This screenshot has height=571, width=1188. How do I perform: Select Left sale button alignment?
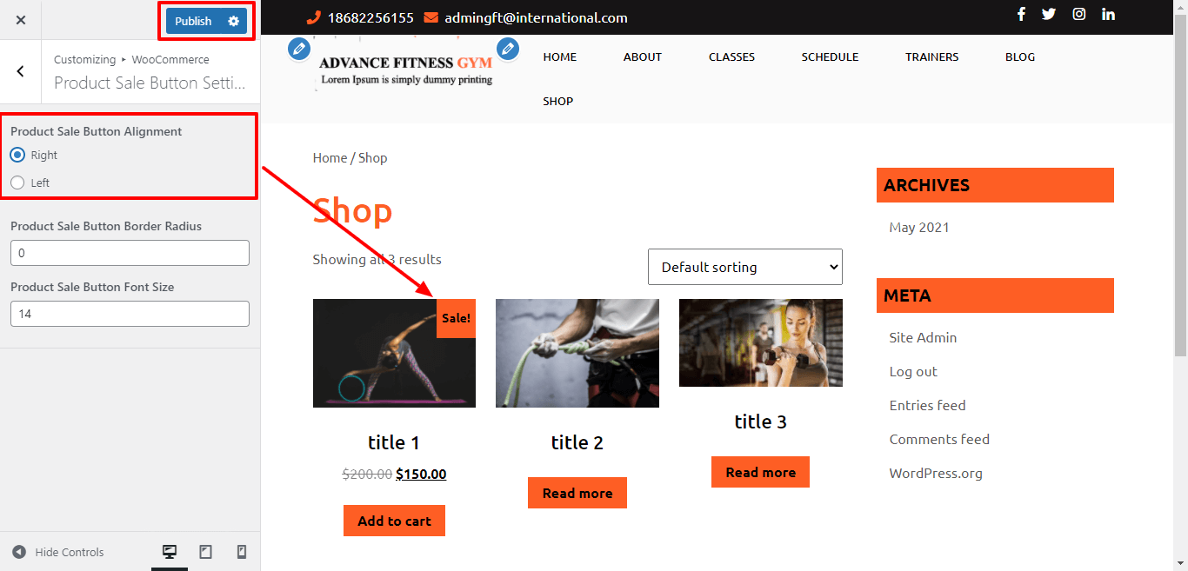17,183
